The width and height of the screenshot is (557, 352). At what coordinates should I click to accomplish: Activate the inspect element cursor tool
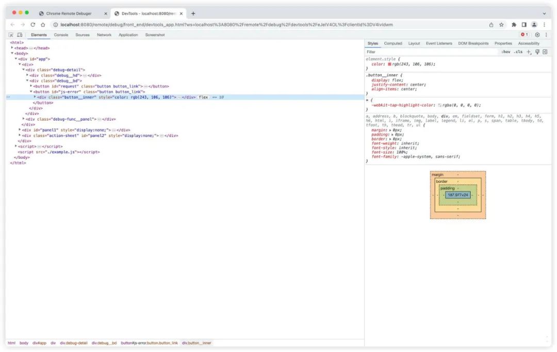(11, 35)
